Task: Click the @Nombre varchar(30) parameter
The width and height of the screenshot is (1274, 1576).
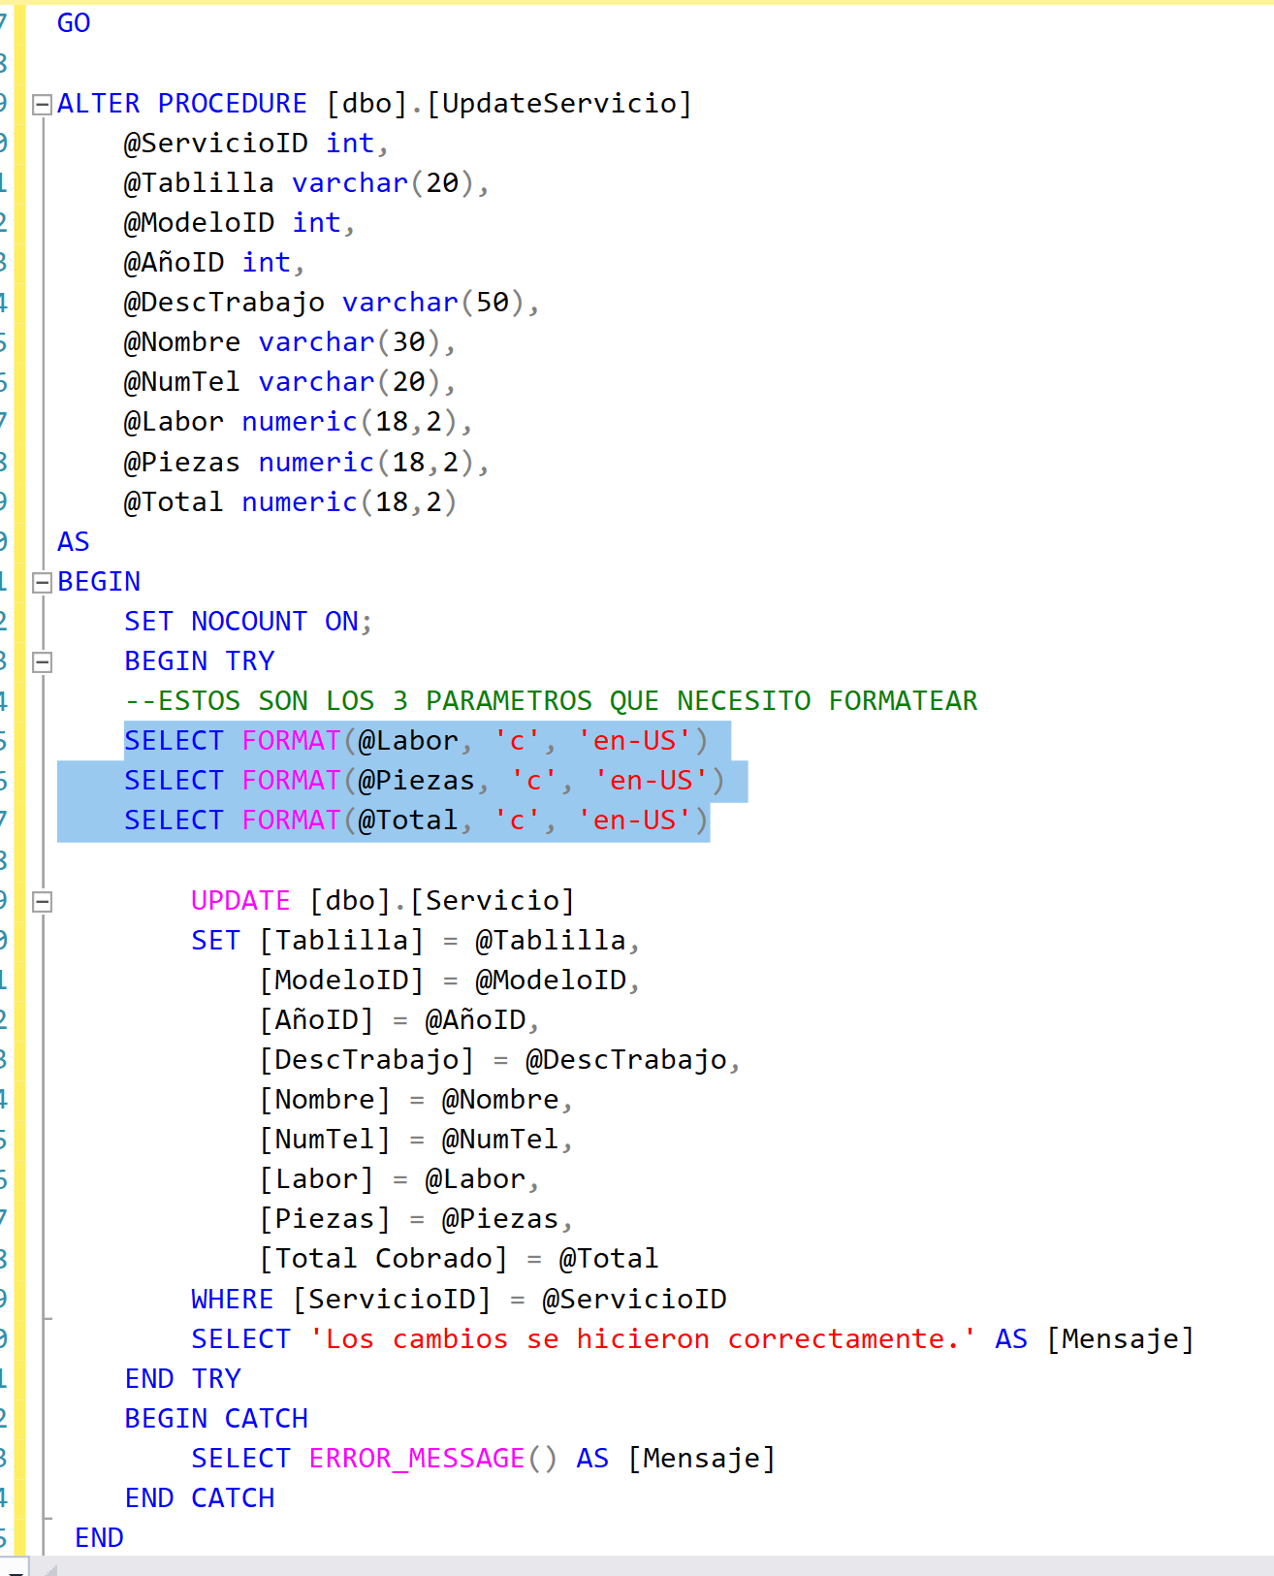Action: pyautogui.click(x=290, y=342)
